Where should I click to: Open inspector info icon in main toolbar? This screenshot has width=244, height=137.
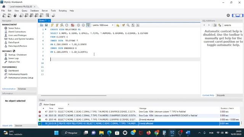click(15, 15)
